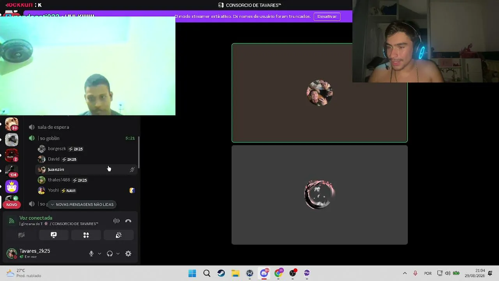Open user settings gear
Screen dimensions: 499x281
[128, 254]
